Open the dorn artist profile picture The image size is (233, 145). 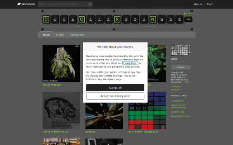coord(181,50)
